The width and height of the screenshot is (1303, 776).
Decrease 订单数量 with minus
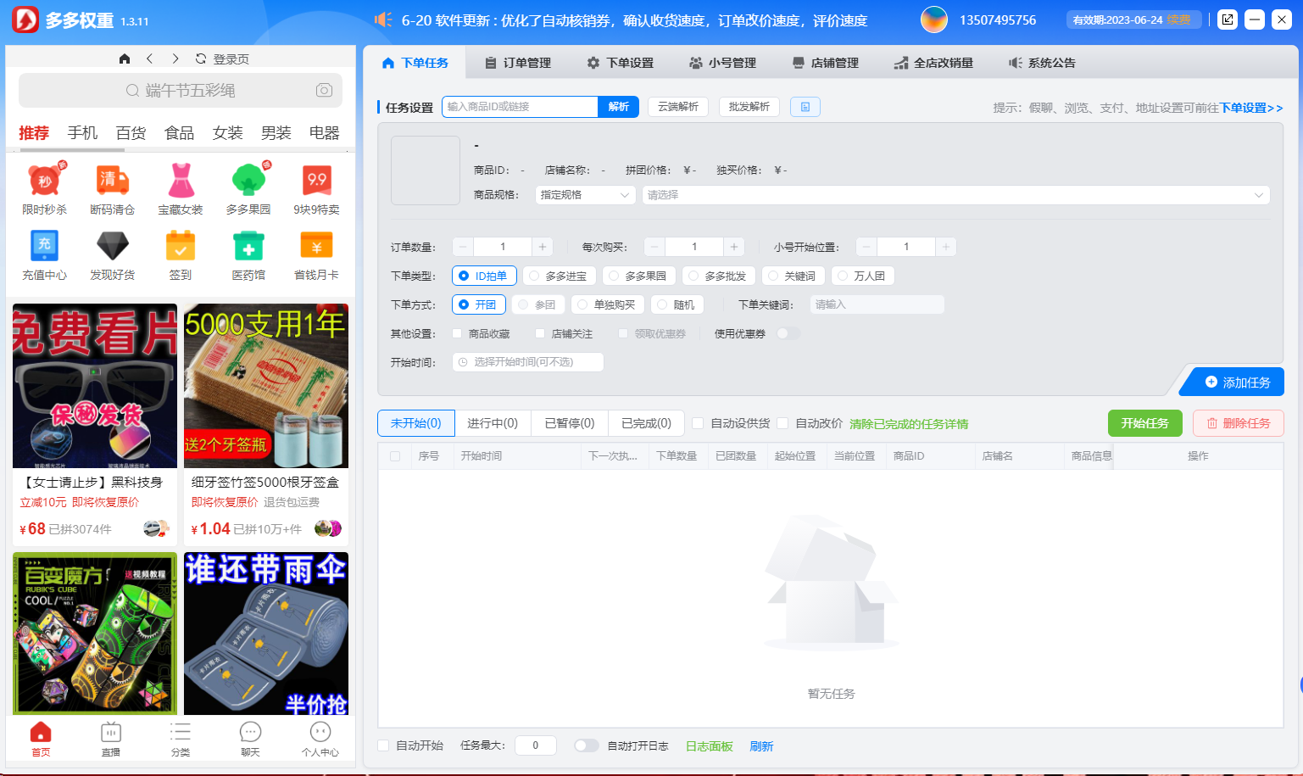(x=463, y=247)
